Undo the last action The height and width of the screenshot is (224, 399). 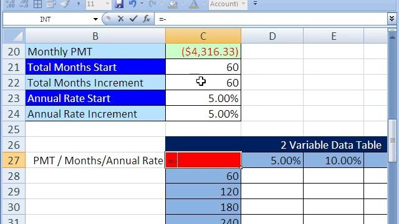point(133,4)
